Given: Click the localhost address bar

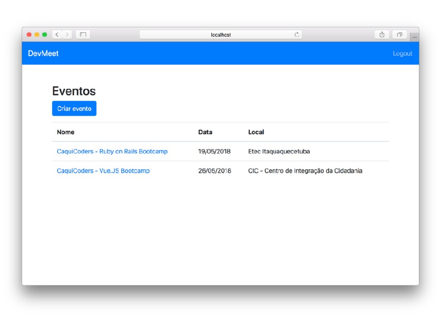Looking at the screenshot, I should [221, 34].
